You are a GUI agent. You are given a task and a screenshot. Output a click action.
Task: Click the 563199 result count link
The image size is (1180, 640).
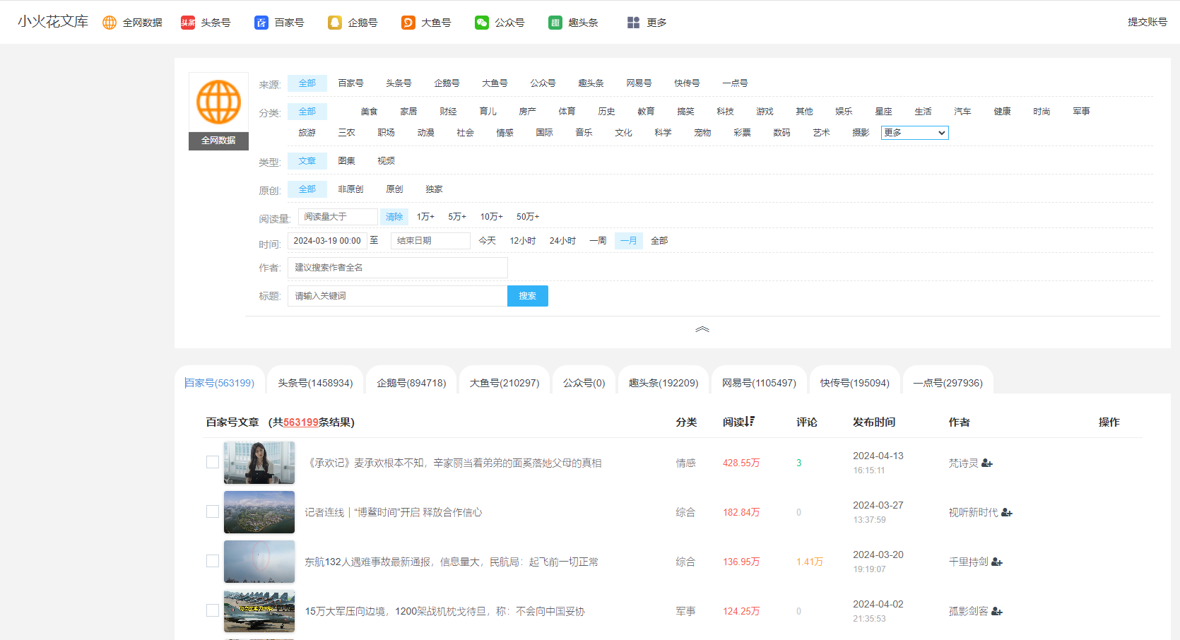coord(301,422)
